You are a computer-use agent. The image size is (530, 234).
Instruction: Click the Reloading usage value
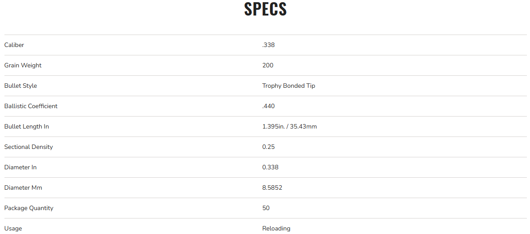pos(276,228)
